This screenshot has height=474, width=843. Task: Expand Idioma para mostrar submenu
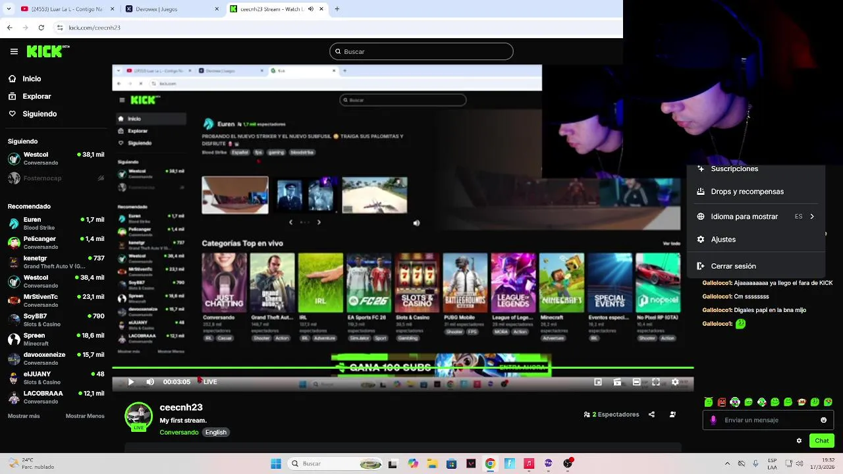tap(756, 217)
